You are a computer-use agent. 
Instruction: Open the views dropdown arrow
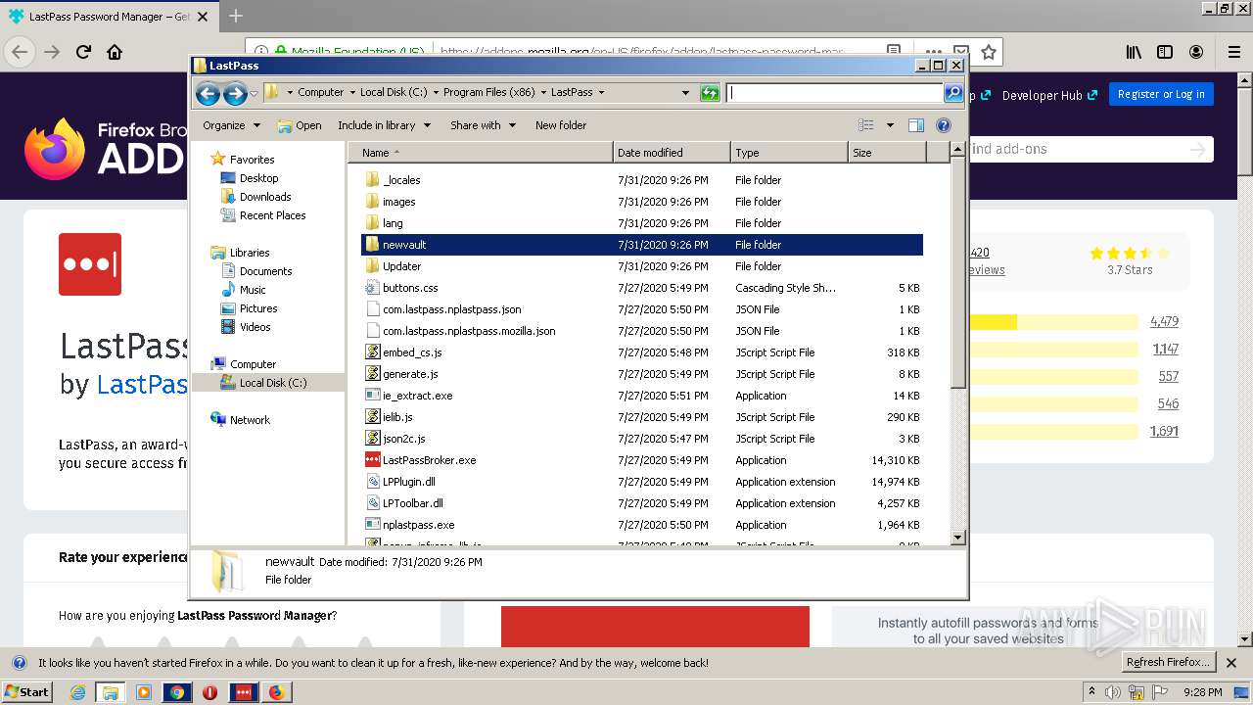click(x=890, y=125)
